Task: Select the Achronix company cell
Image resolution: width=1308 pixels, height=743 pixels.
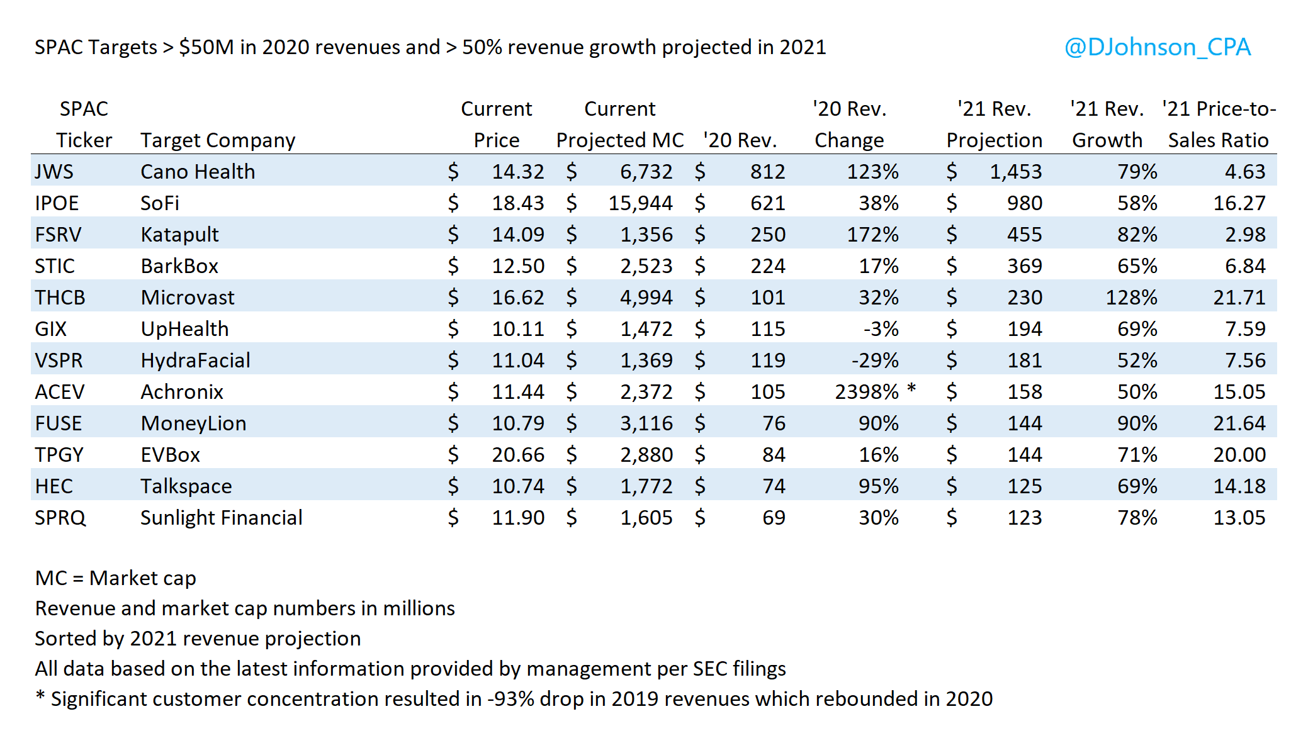Action: [182, 392]
